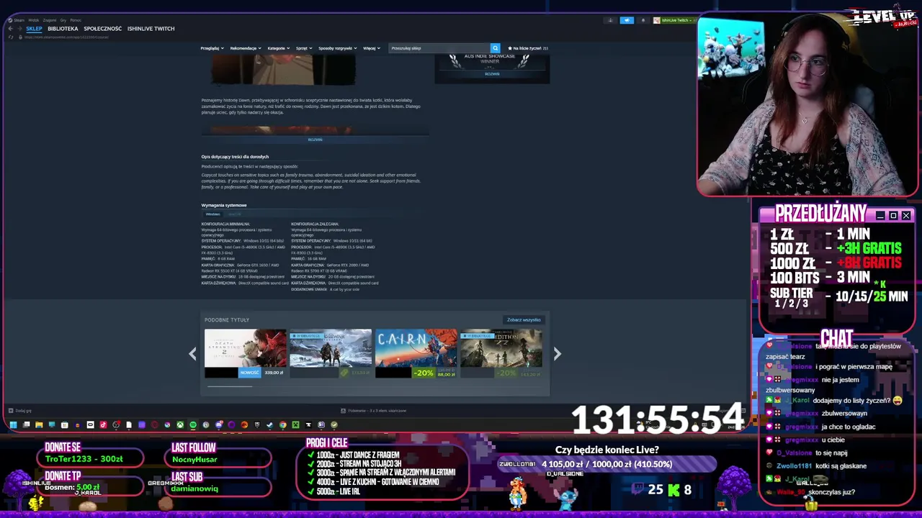
Task: Click the PODOBNE TYTUŁY heading
Action: coord(227,320)
